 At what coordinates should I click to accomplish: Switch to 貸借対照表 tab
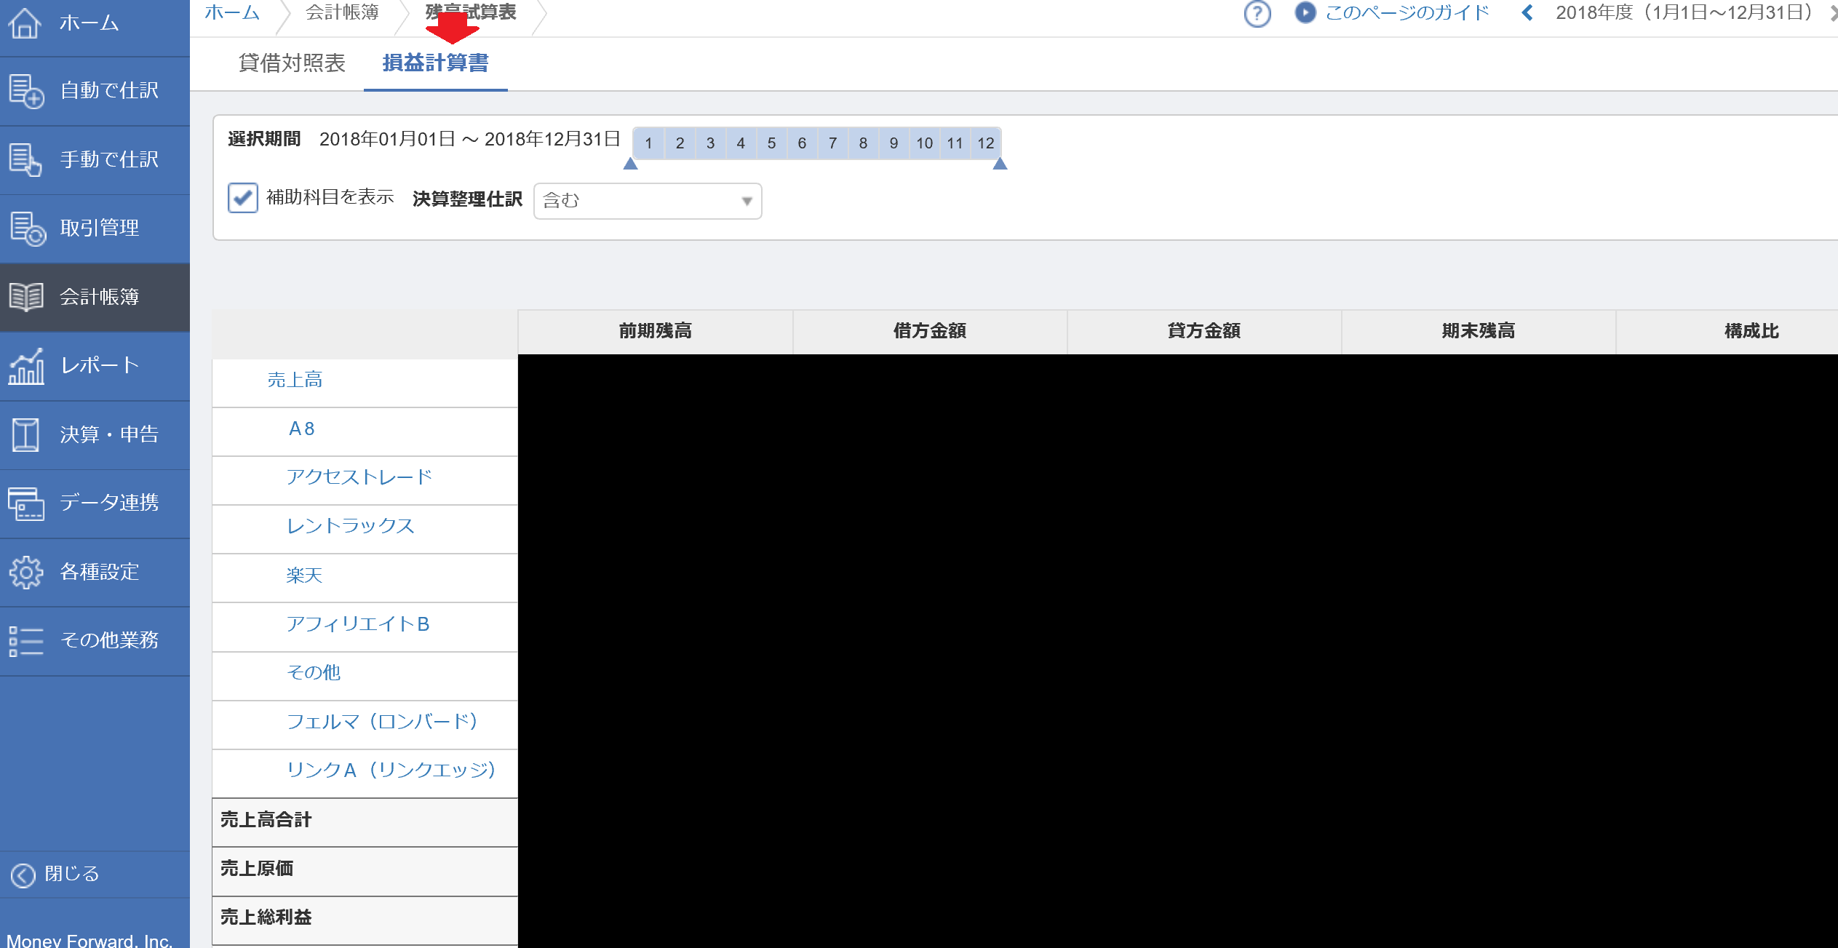click(x=292, y=63)
